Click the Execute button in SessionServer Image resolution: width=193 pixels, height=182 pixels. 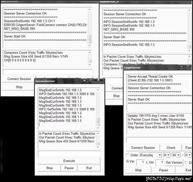pyautogui.click(x=69, y=161)
